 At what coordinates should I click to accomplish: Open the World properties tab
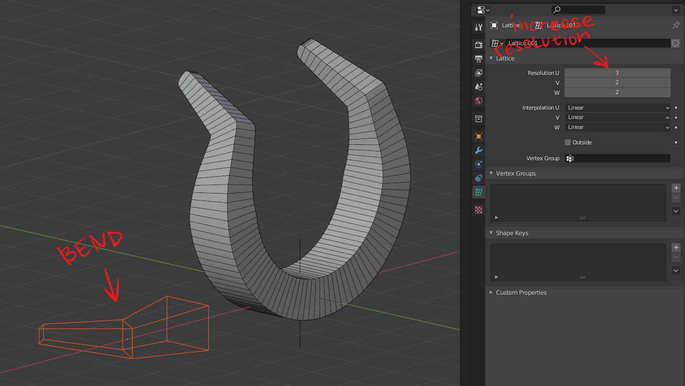click(479, 100)
